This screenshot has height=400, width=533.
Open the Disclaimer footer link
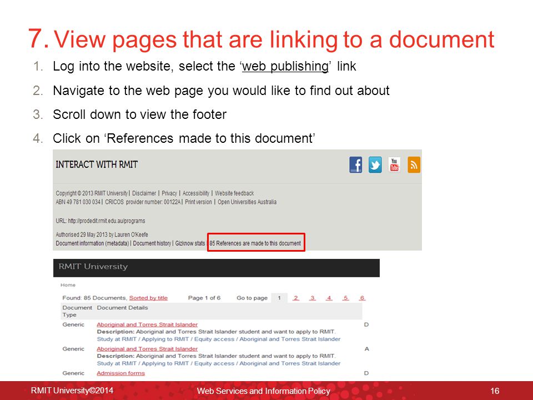(x=144, y=193)
